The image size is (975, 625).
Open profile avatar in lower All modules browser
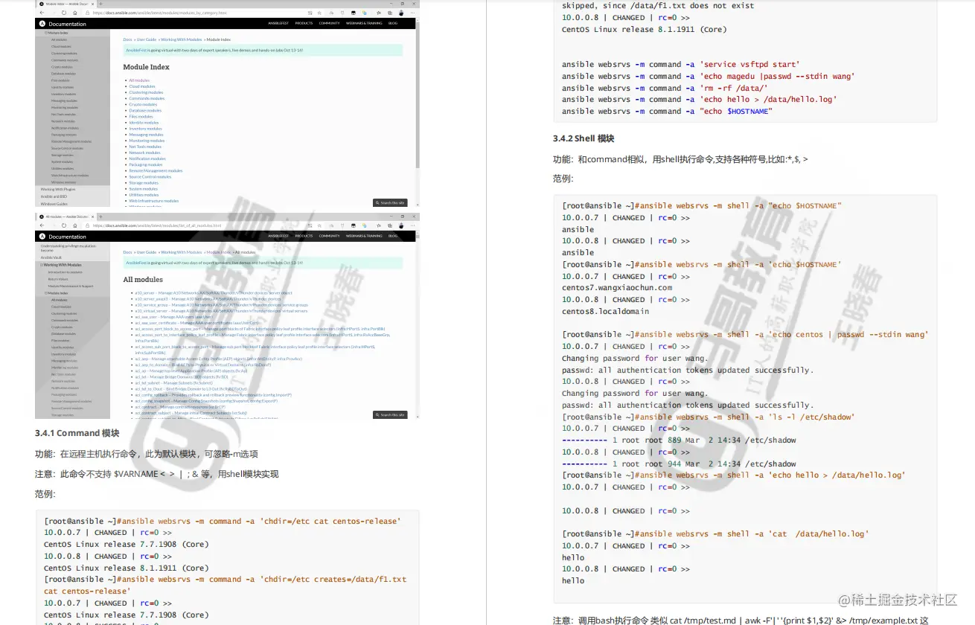[x=401, y=225]
